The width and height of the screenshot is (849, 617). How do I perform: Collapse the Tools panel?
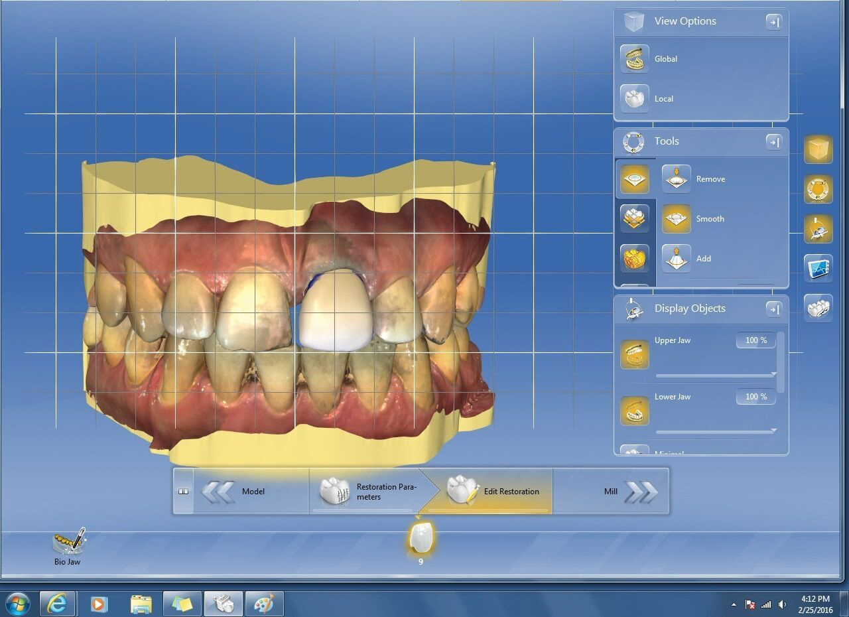coord(774,142)
